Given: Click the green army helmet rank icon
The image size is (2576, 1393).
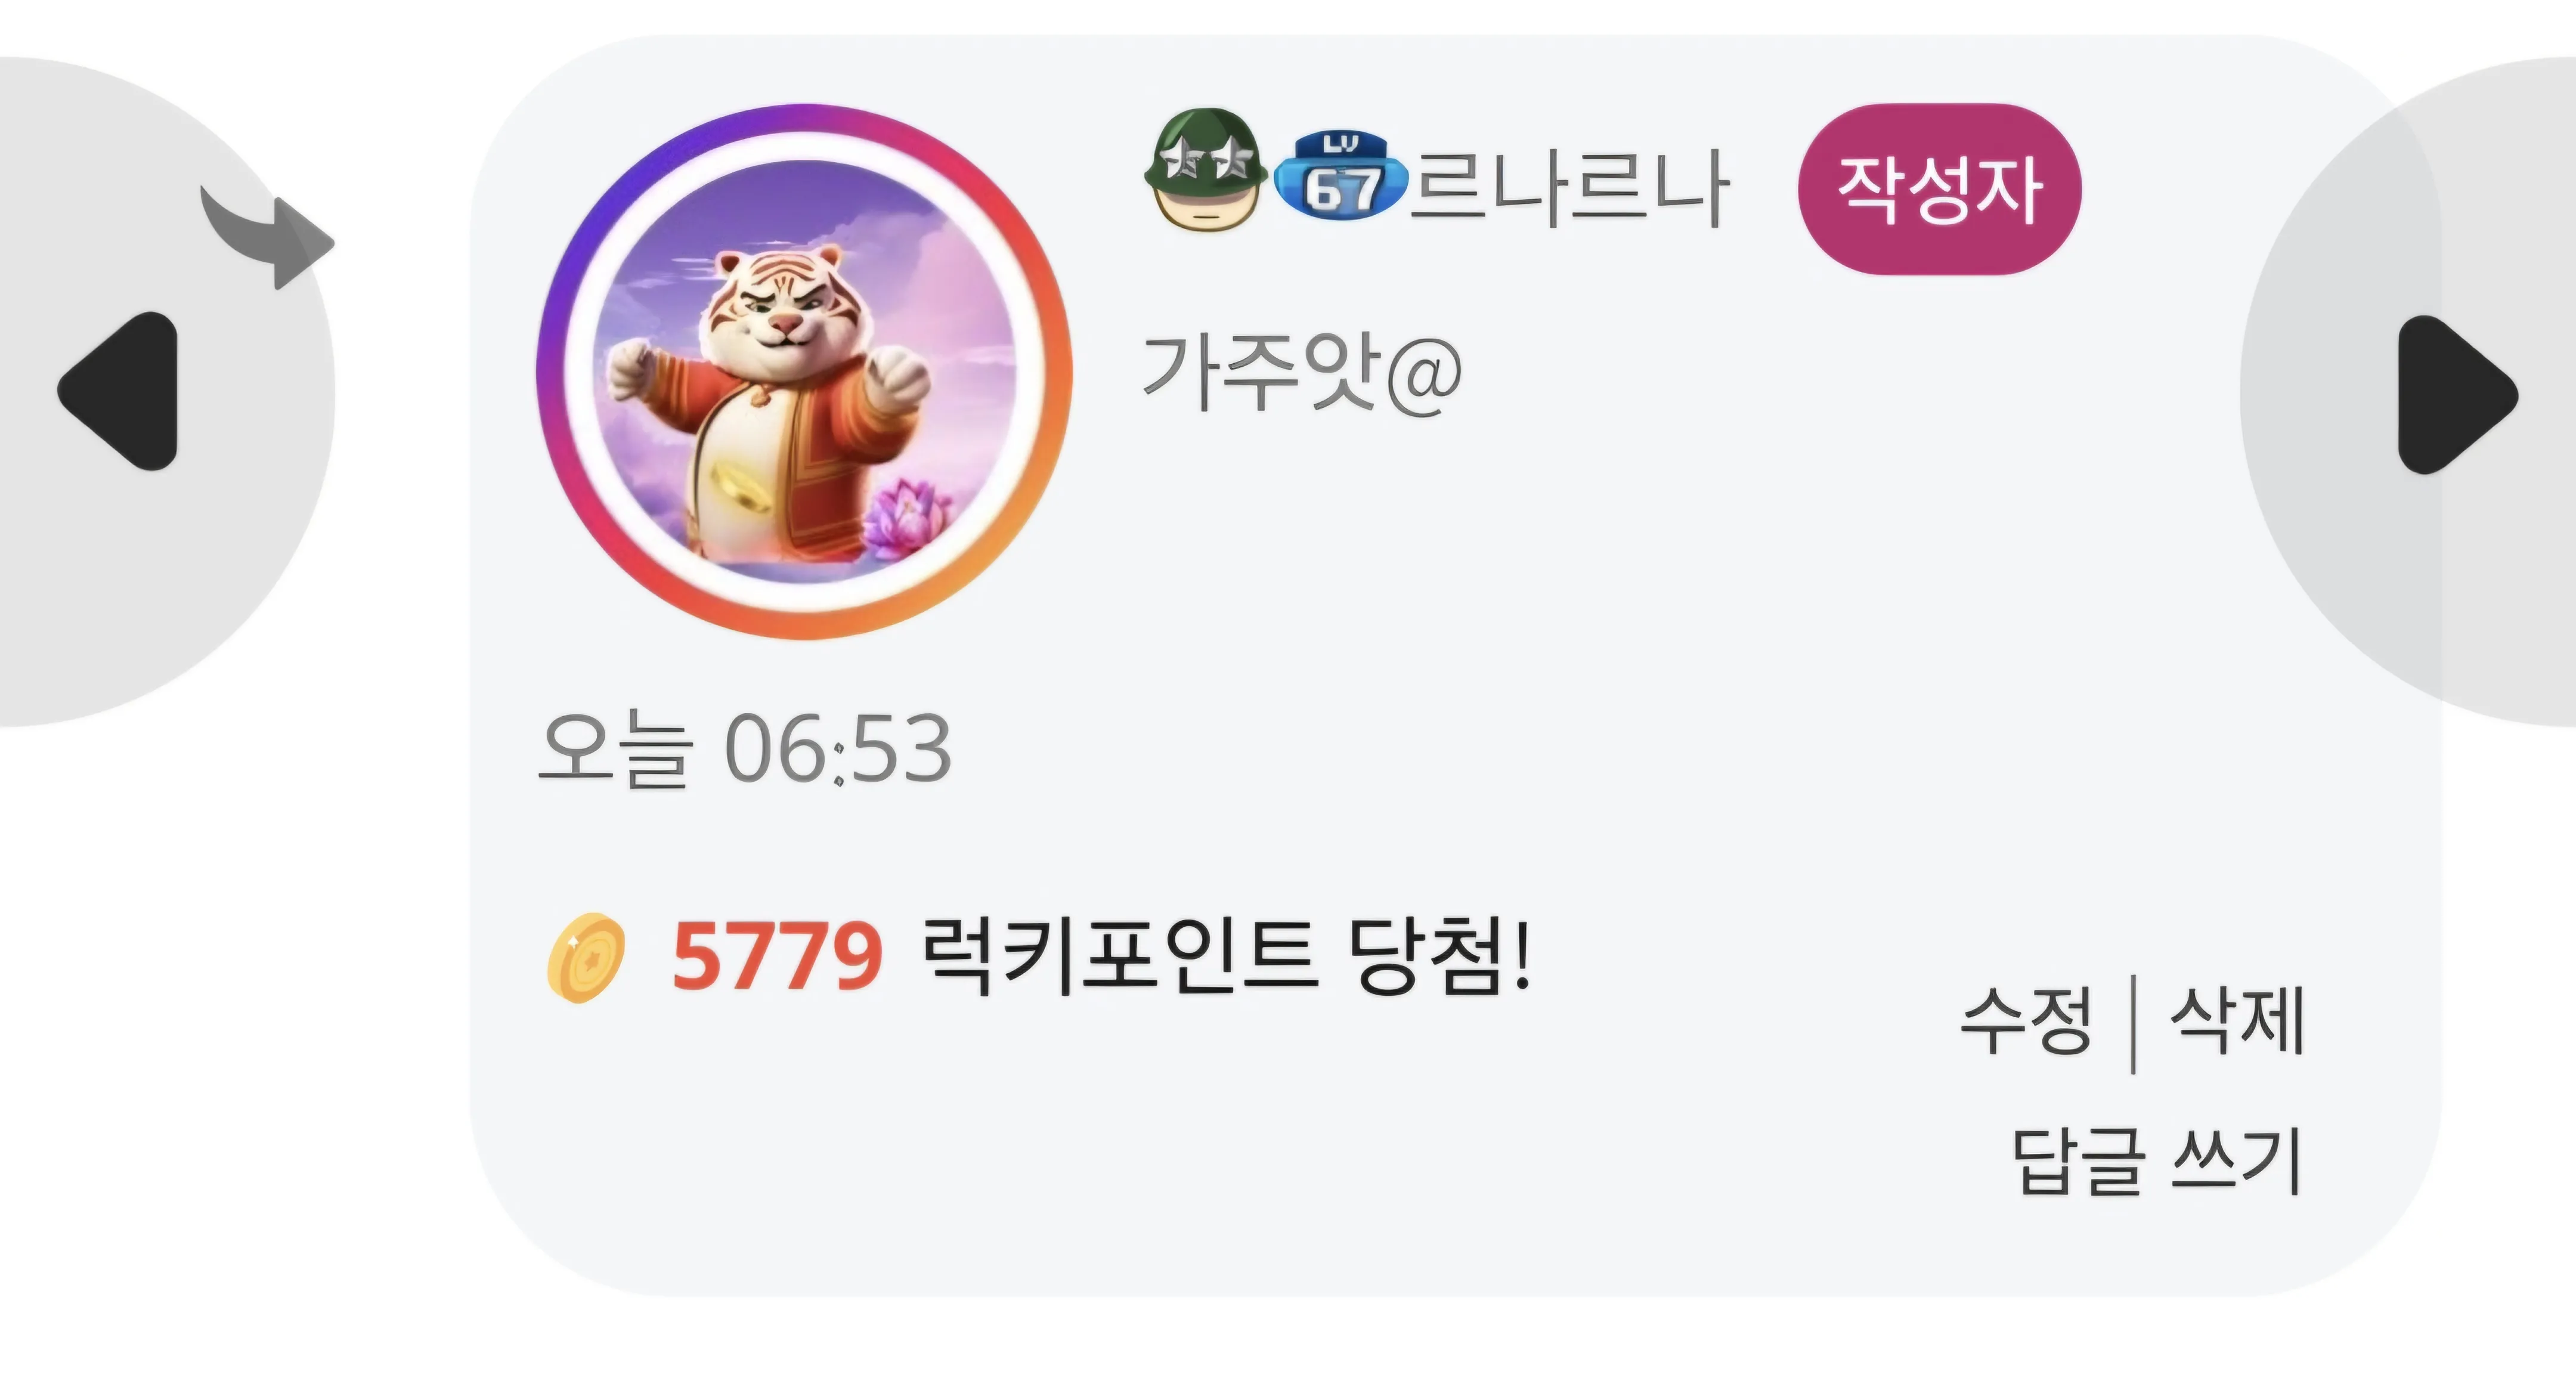Looking at the screenshot, I should click(1206, 169).
